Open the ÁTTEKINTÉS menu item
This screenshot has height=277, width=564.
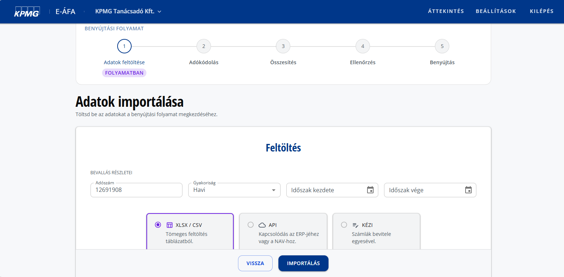click(446, 11)
